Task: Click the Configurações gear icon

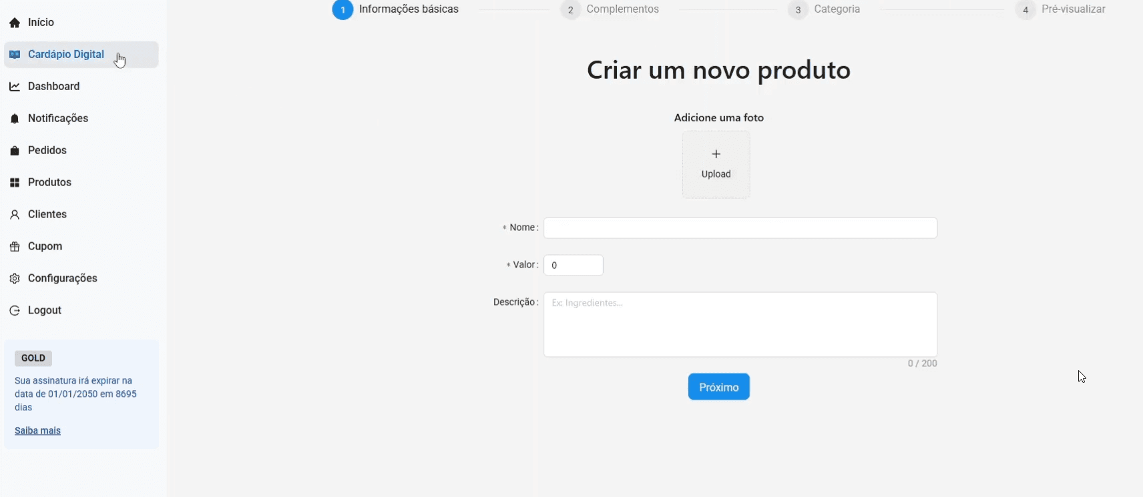Action: [14, 278]
